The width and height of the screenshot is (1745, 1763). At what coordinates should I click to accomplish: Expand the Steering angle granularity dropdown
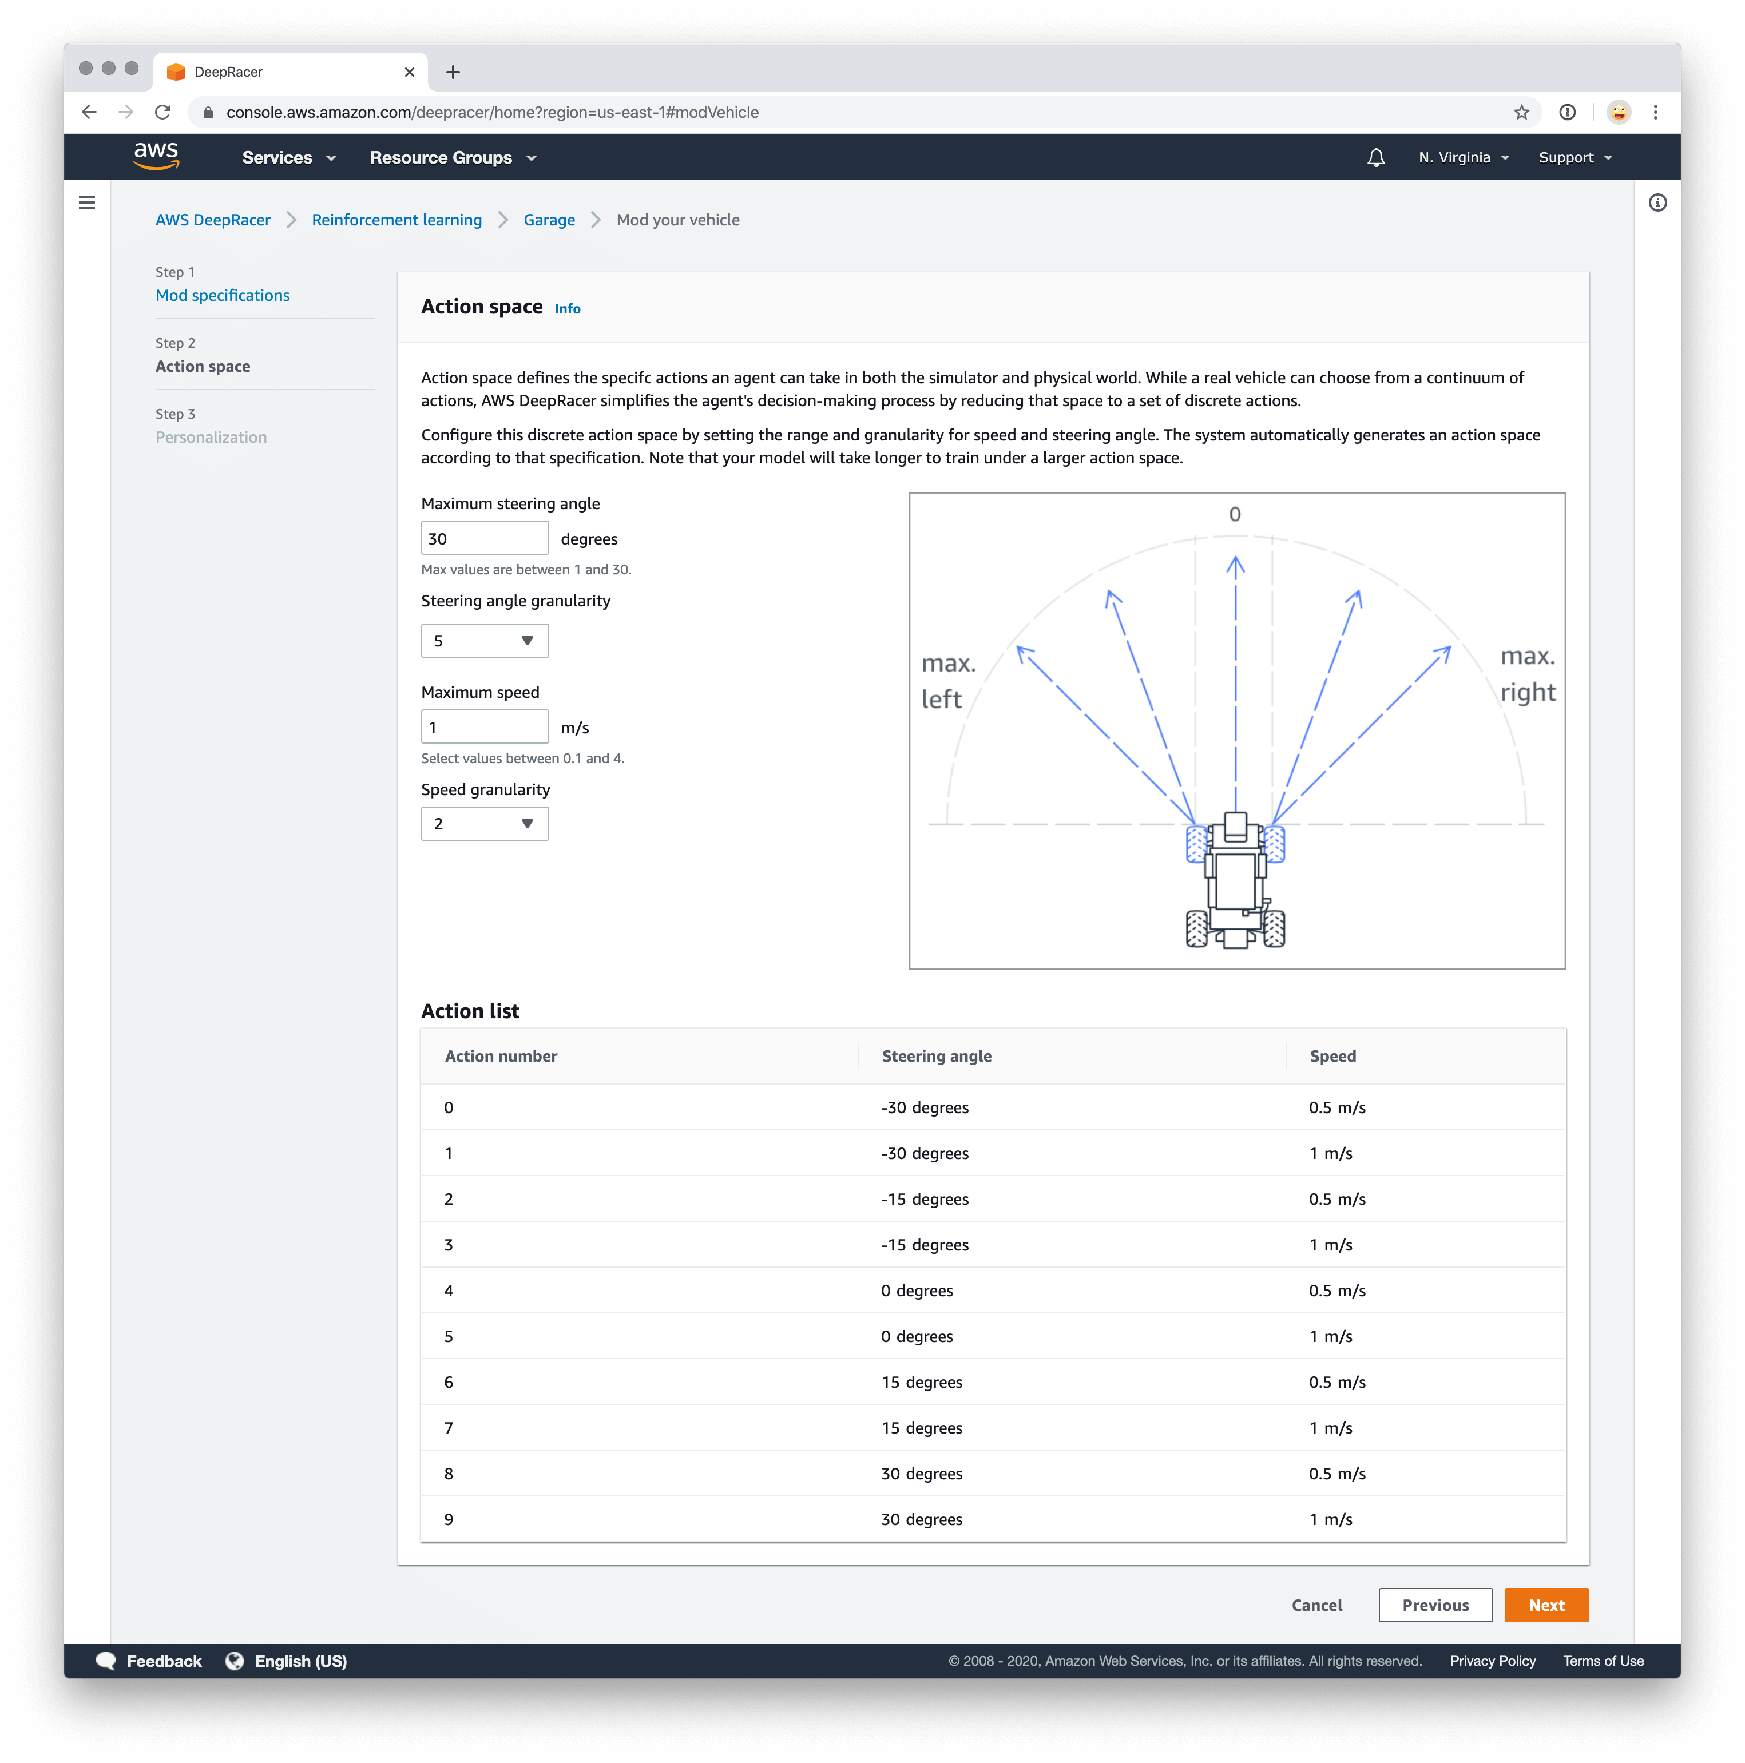pos(485,641)
